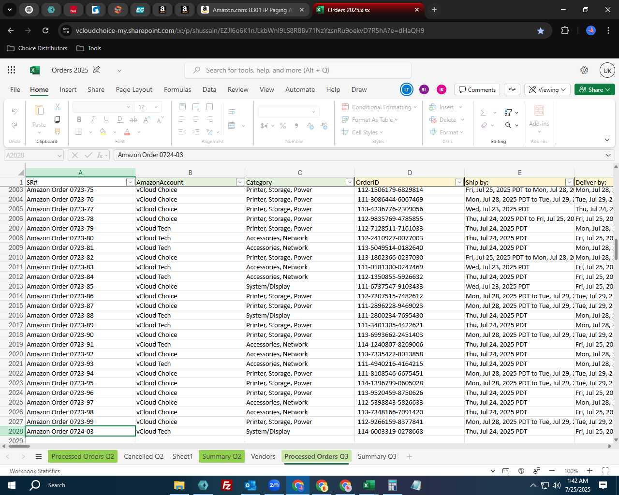This screenshot has width=619, height=495.
Task: Click the zoom out minus icon
Action: tap(552, 471)
